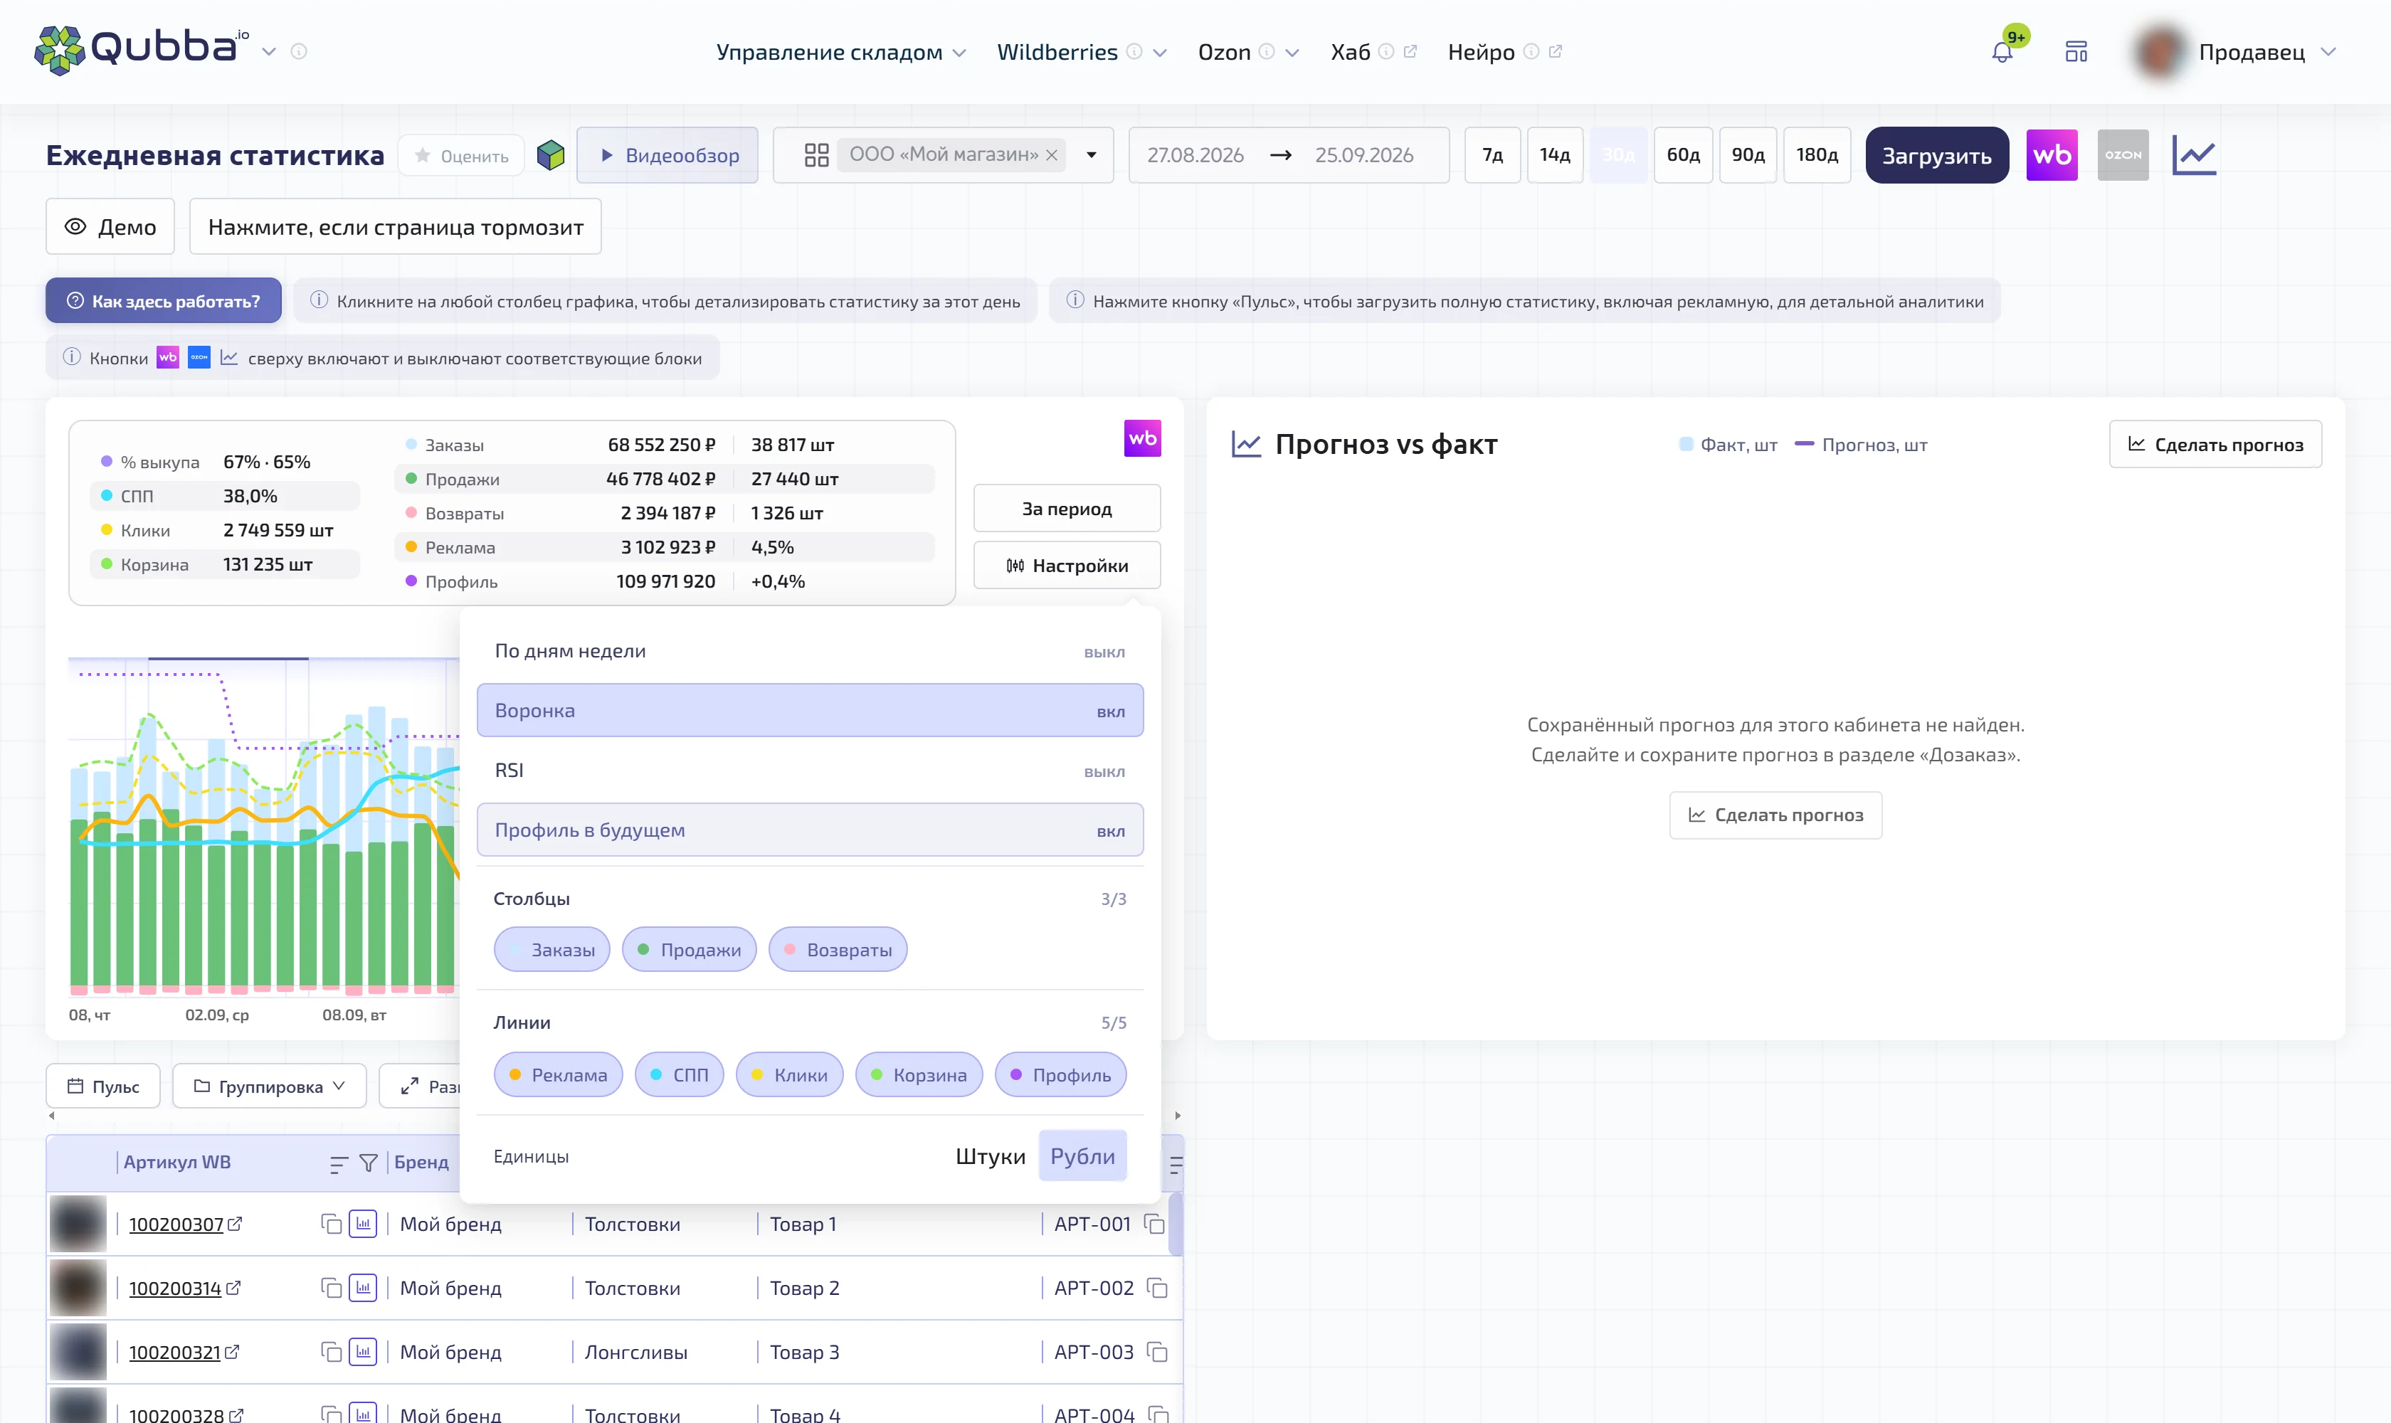Open the store selector dropdown arrow
The image size is (2391, 1423).
(x=1092, y=154)
